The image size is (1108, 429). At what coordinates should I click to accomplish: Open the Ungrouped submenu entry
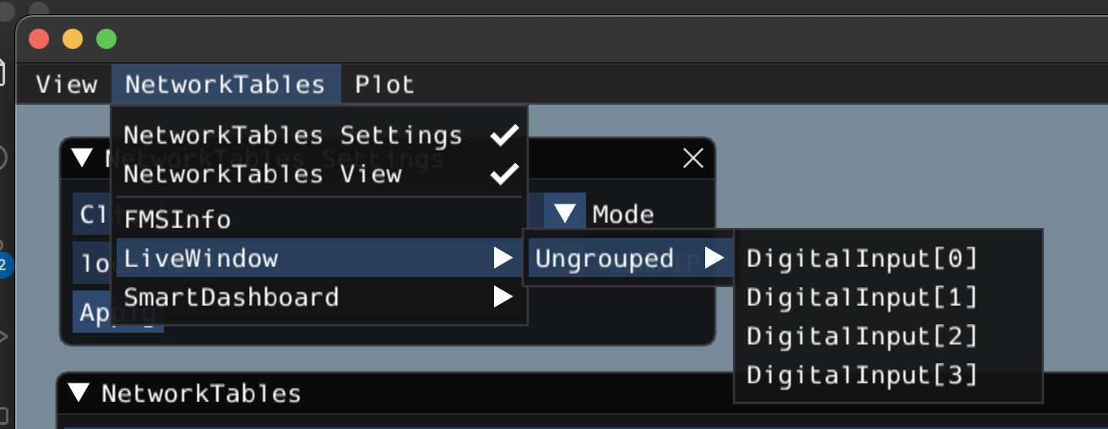click(x=628, y=258)
